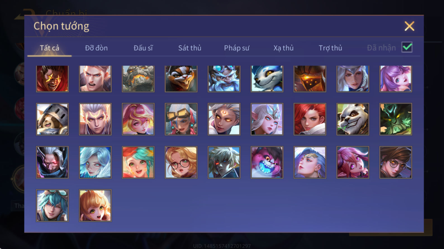This screenshot has width=444, height=249.
Task: Switch to the Đỡ đòn tab
Action: click(x=96, y=48)
